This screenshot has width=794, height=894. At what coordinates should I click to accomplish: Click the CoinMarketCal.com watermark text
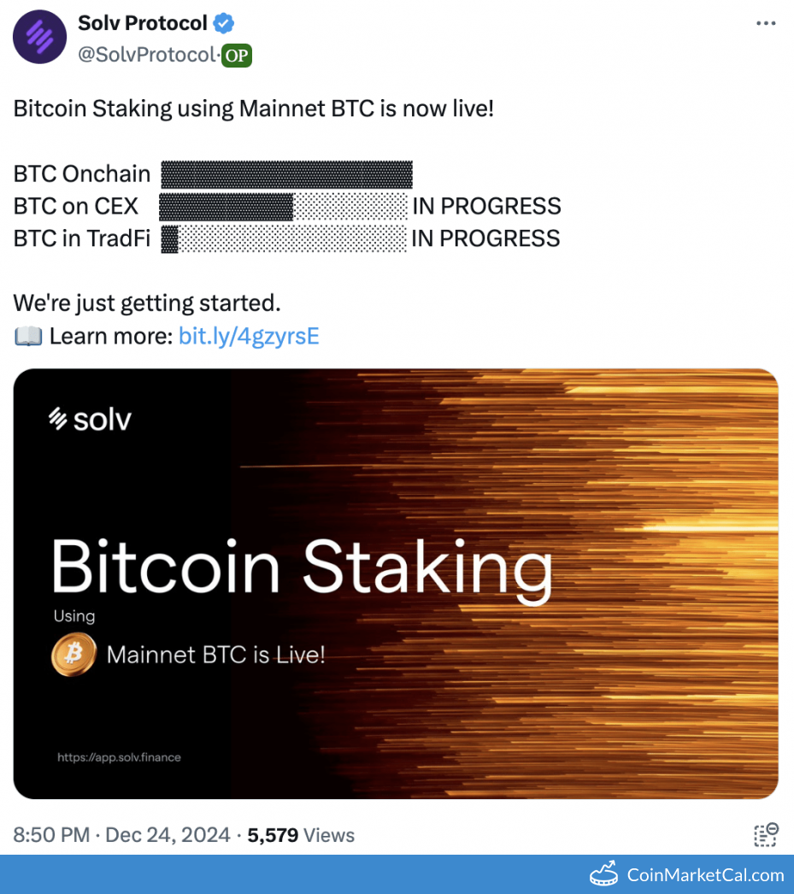click(x=705, y=874)
